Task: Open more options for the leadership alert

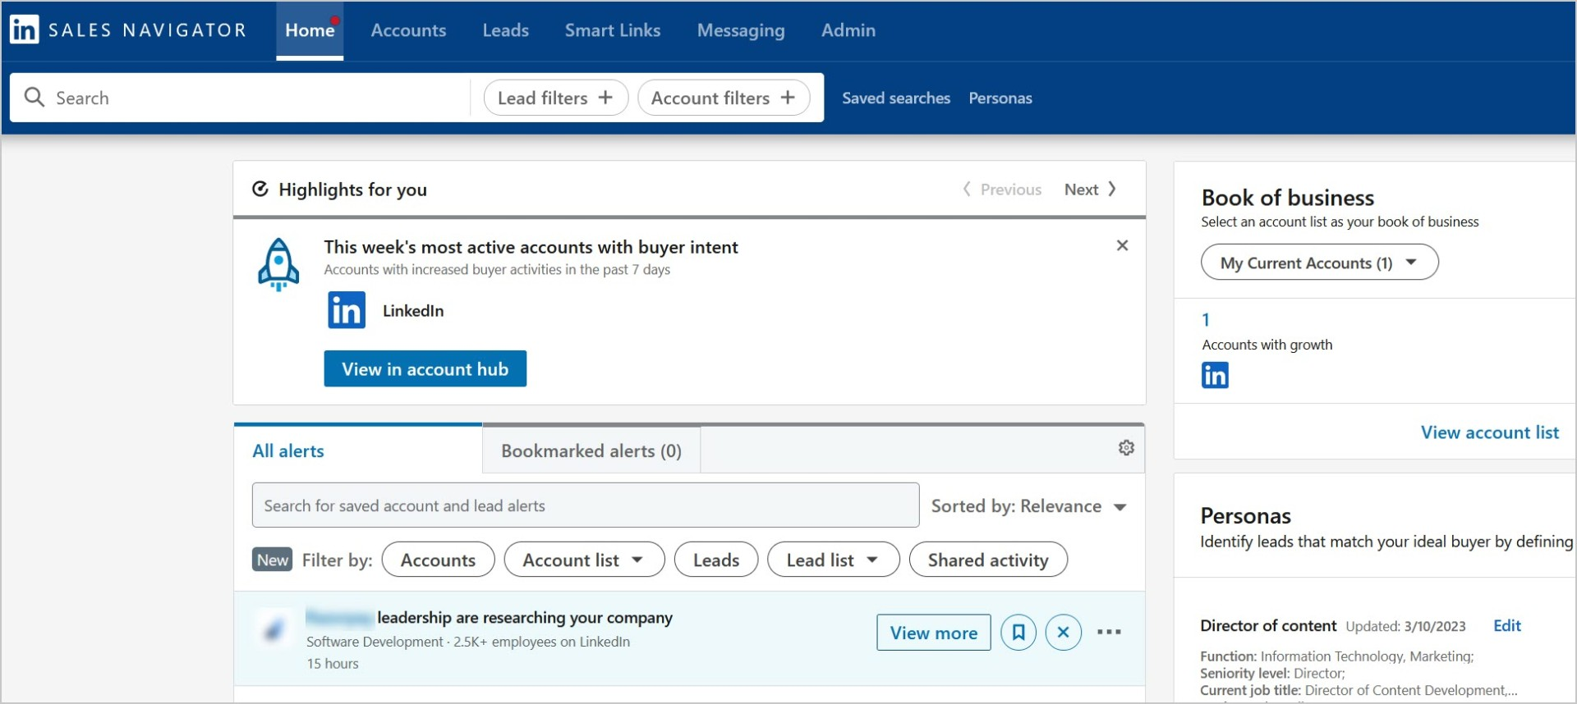Action: pyautogui.click(x=1109, y=632)
